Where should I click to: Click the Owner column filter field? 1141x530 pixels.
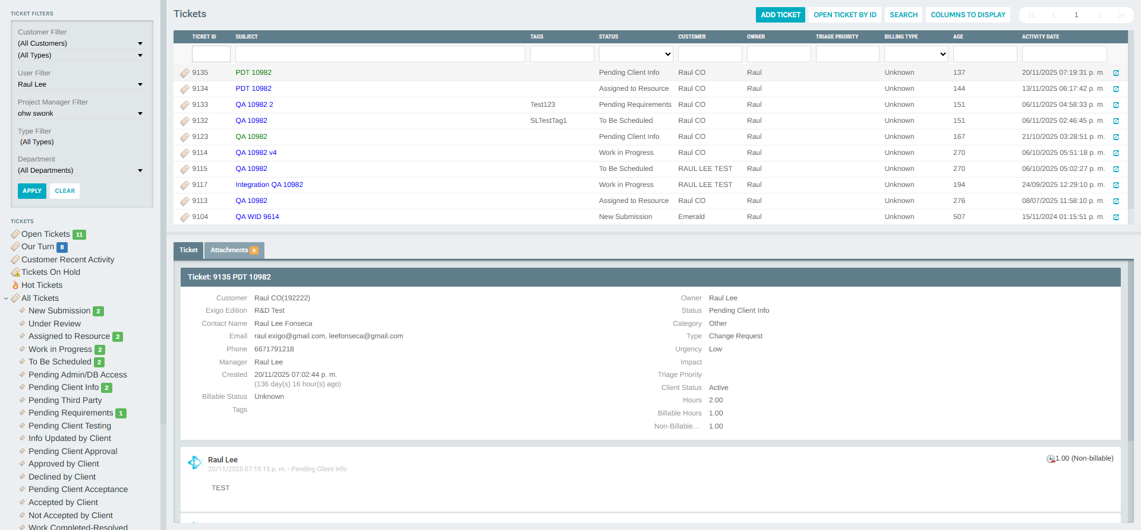tap(778, 54)
